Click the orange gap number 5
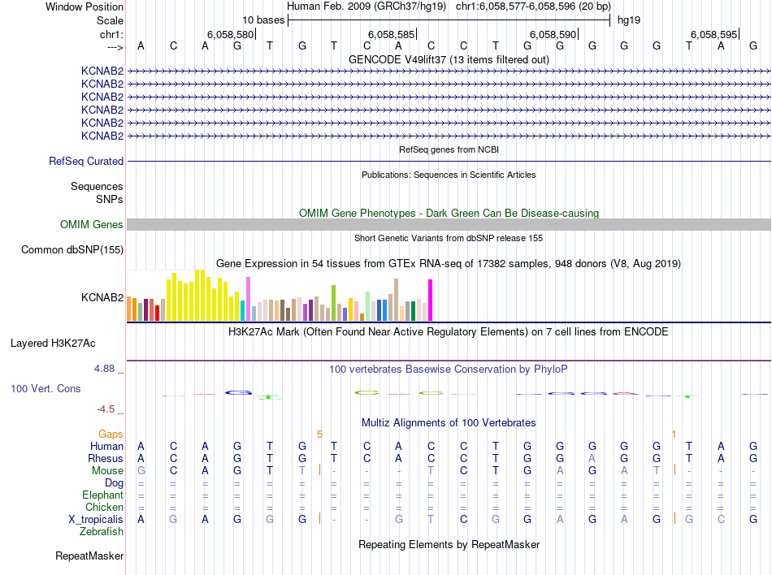The height and width of the screenshot is (575, 772). (319, 434)
